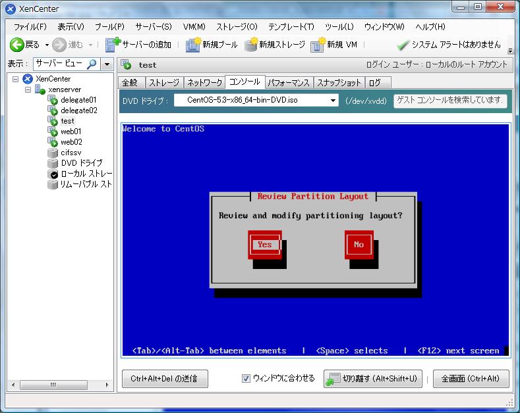The height and width of the screenshot is (413, 520).
Task: Open the 表示(V) menu
Action: click(x=71, y=27)
